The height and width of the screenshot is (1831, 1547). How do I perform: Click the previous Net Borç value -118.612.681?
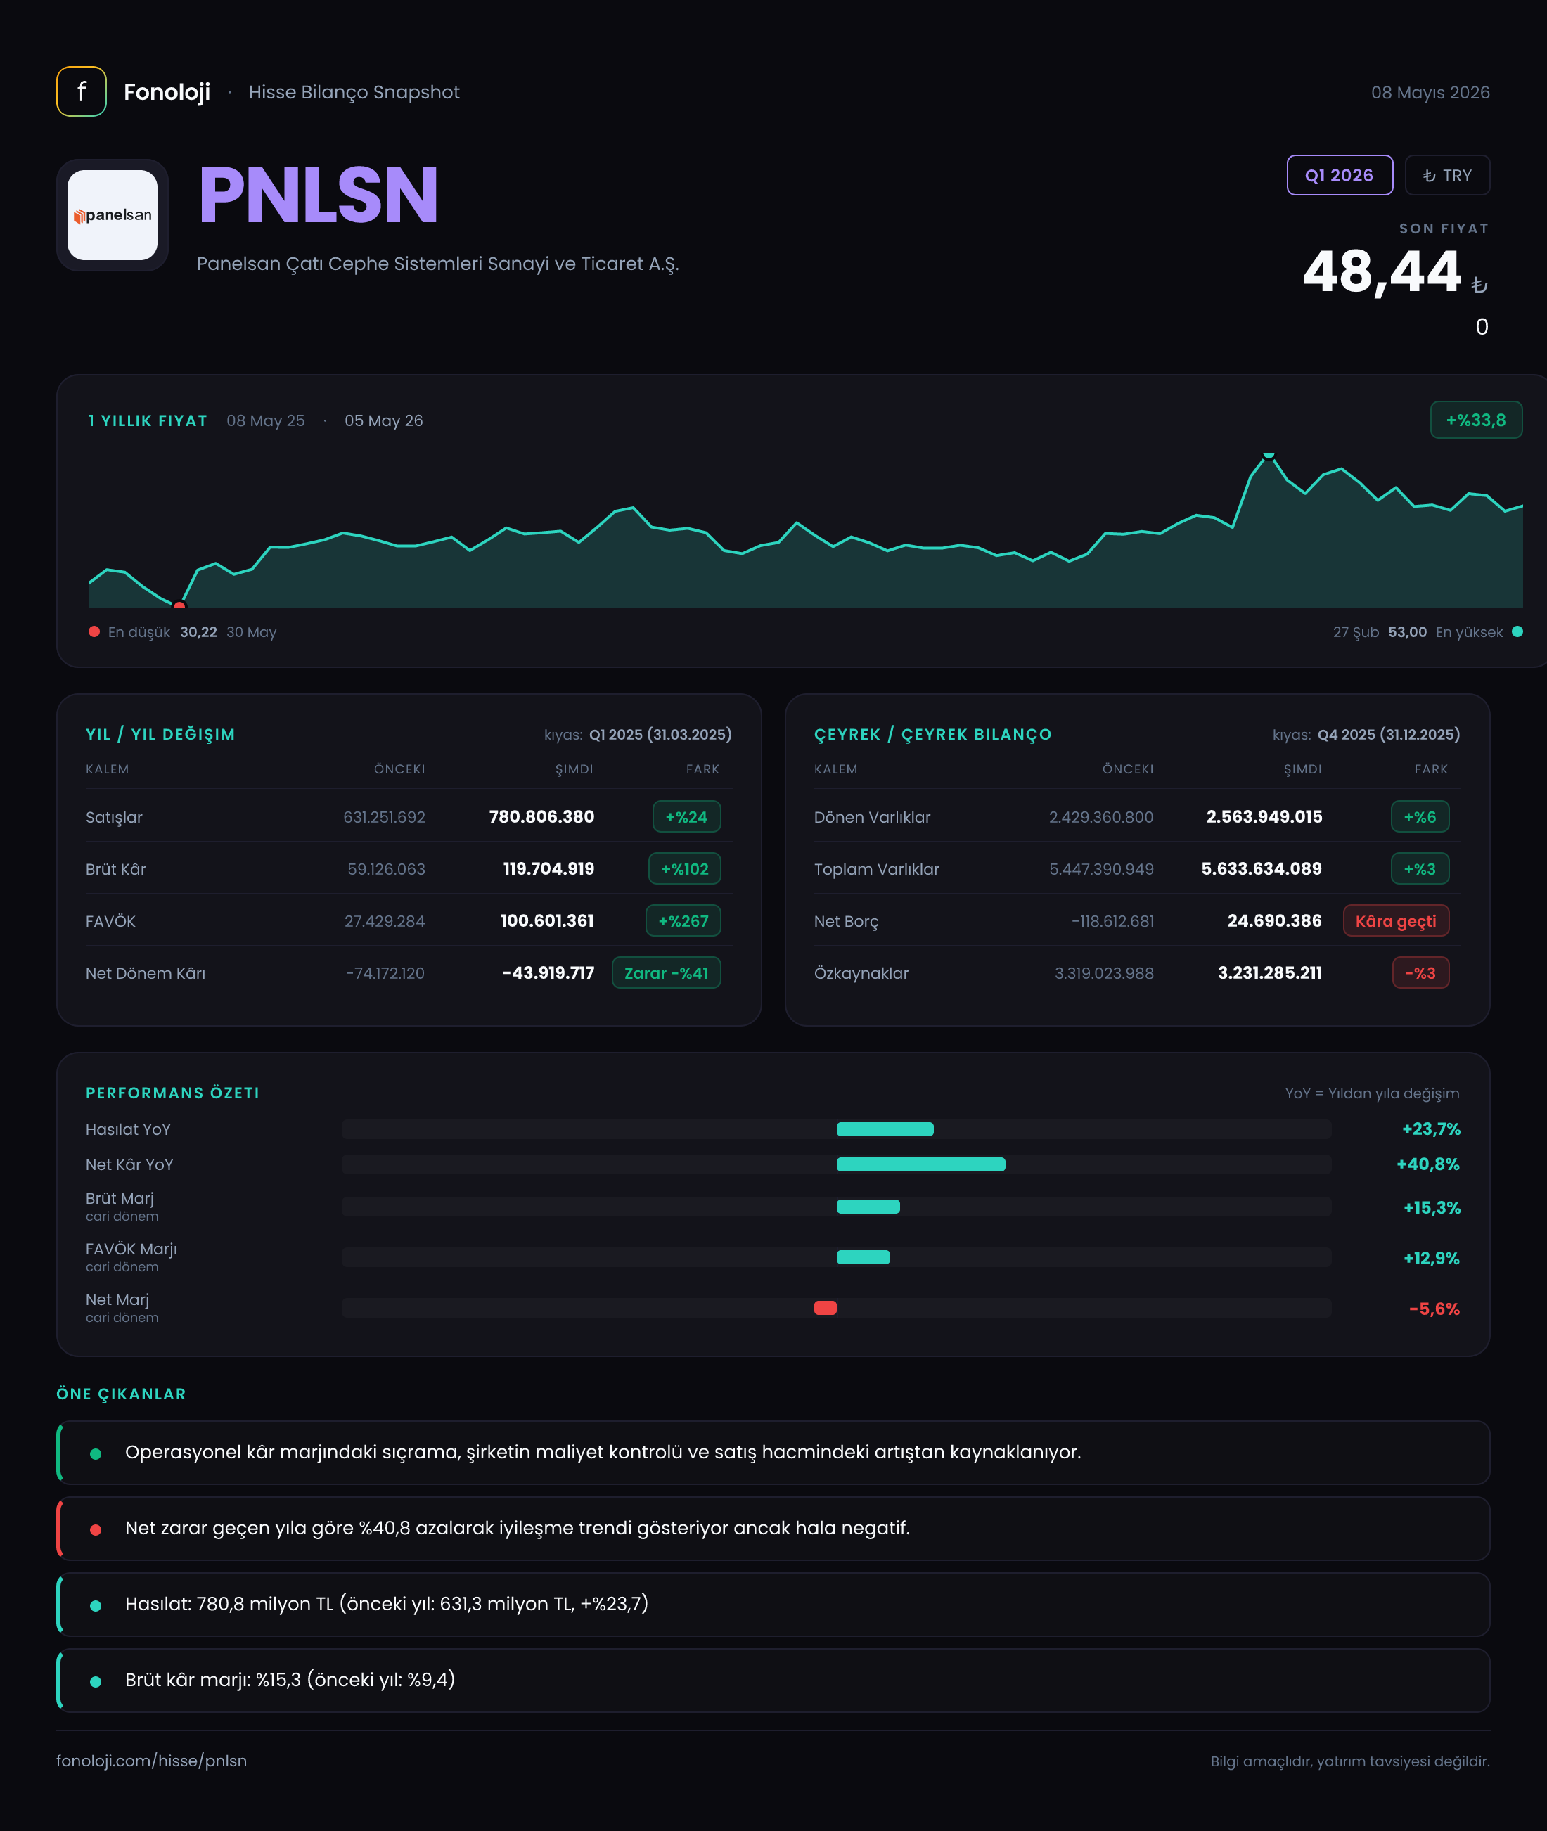coord(1112,920)
